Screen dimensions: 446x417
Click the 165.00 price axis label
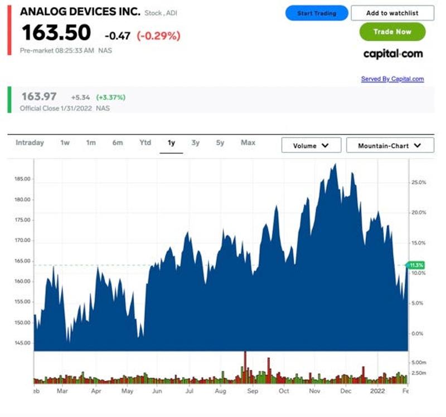tap(22, 261)
